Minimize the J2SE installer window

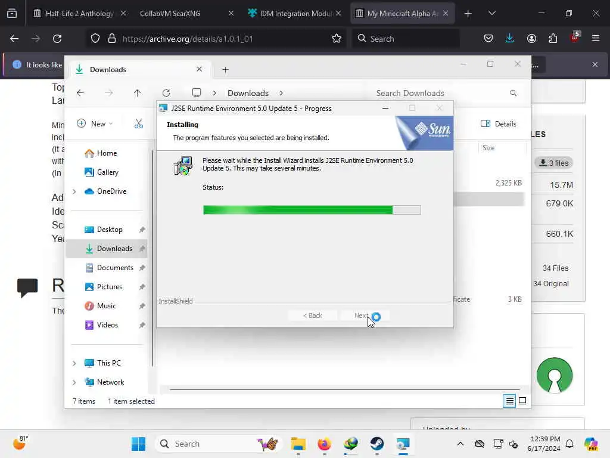(385, 109)
